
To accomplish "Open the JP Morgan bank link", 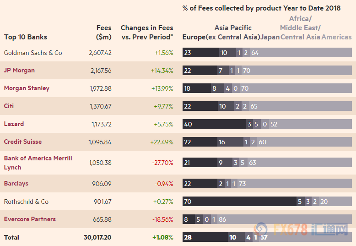I will click(x=19, y=70).
